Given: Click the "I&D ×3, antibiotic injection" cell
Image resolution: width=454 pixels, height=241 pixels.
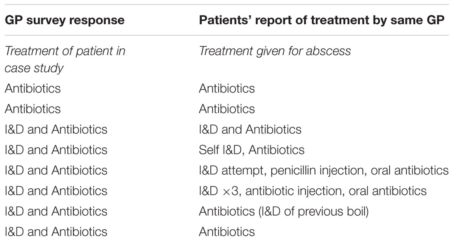Looking at the screenshot, I should point(313,191).
